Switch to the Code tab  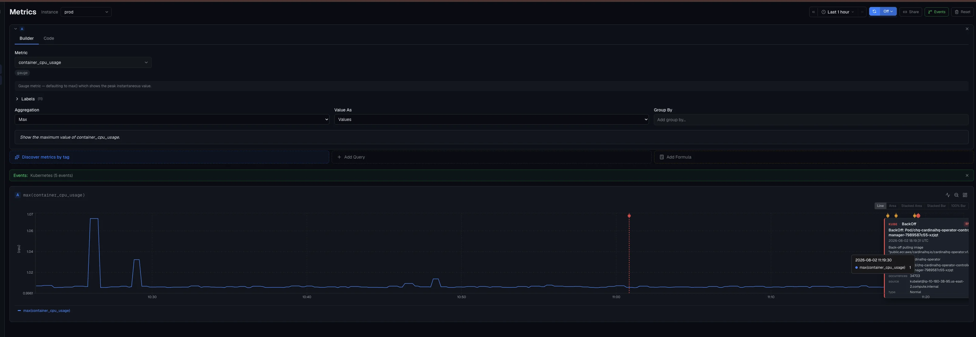pyautogui.click(x=49, y=38)
